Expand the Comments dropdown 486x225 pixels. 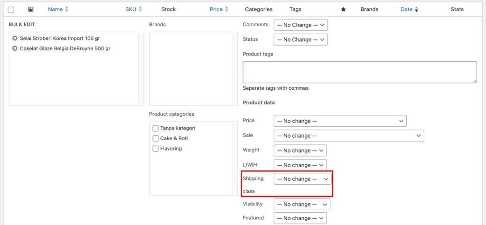tap(300, 25)
